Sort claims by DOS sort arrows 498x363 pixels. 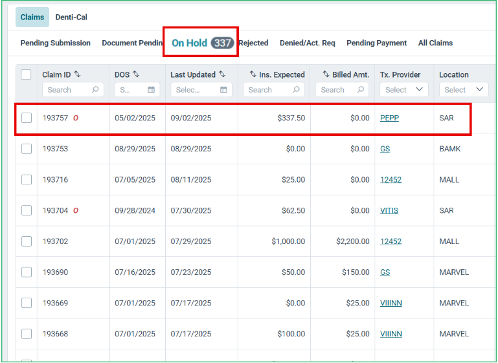tap(136, 74)
